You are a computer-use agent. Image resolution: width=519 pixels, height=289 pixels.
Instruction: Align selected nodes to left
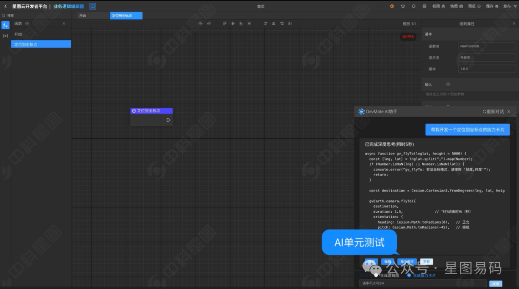click(x=265, y=24)
